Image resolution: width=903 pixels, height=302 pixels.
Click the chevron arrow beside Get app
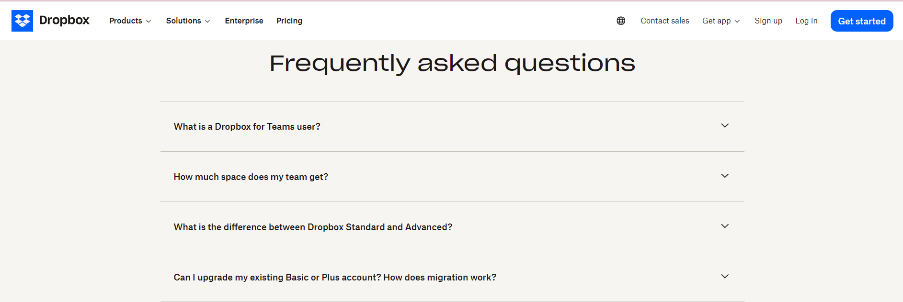tap(737, 22)
